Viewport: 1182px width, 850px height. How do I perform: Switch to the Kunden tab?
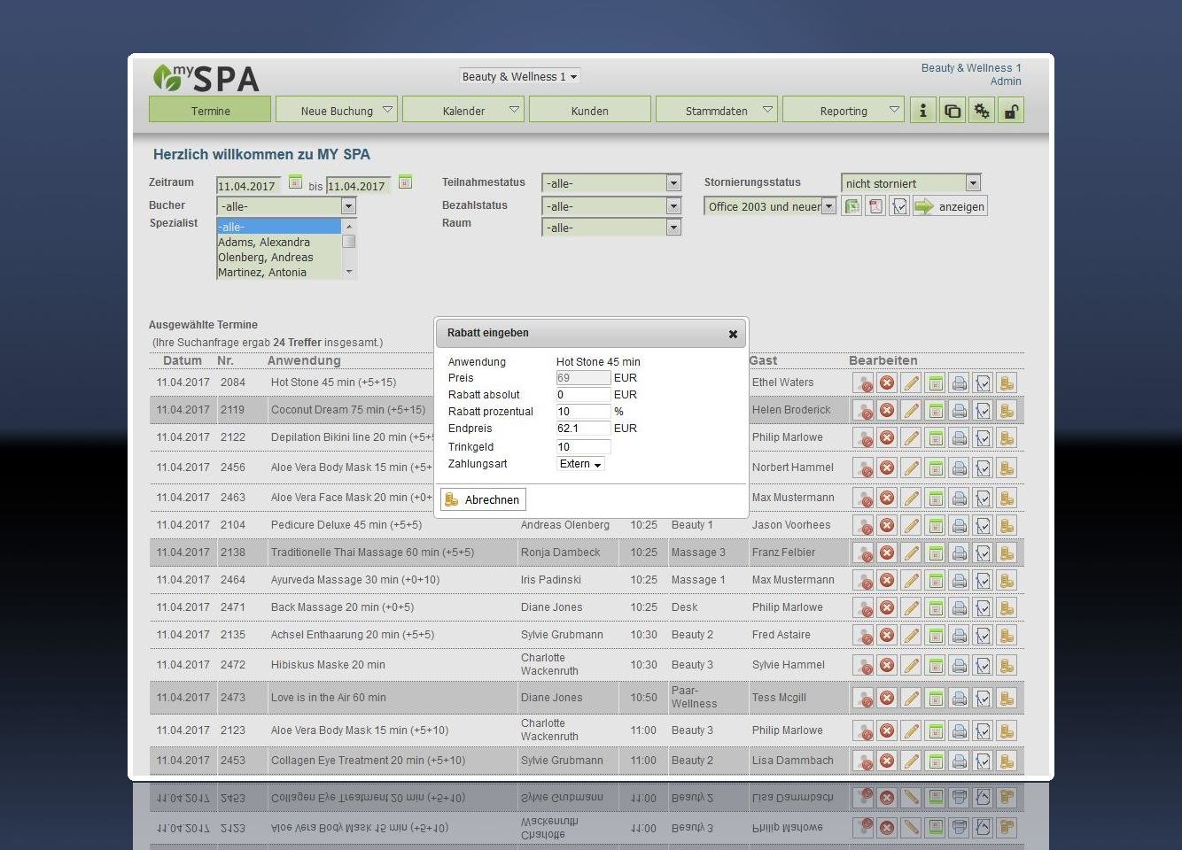point(590,111)
